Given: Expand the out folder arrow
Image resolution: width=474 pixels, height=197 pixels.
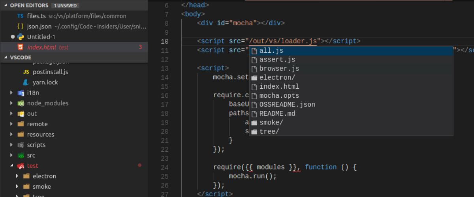Looking at the screenshot, I should 11,113.
